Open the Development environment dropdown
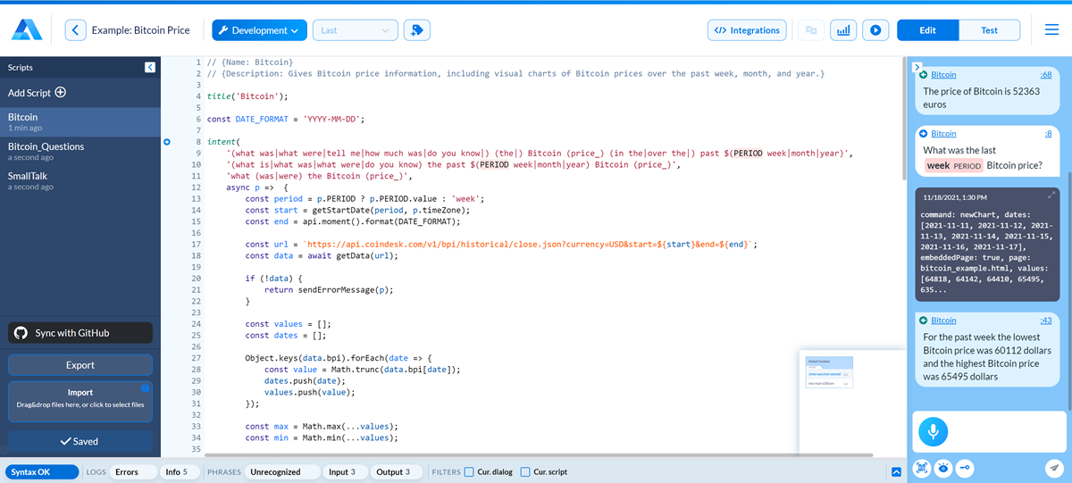 pos(259,30)
